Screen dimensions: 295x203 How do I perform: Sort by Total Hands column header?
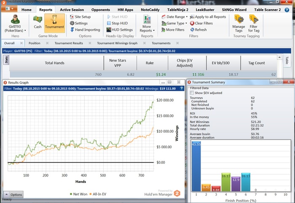(54, 63)
